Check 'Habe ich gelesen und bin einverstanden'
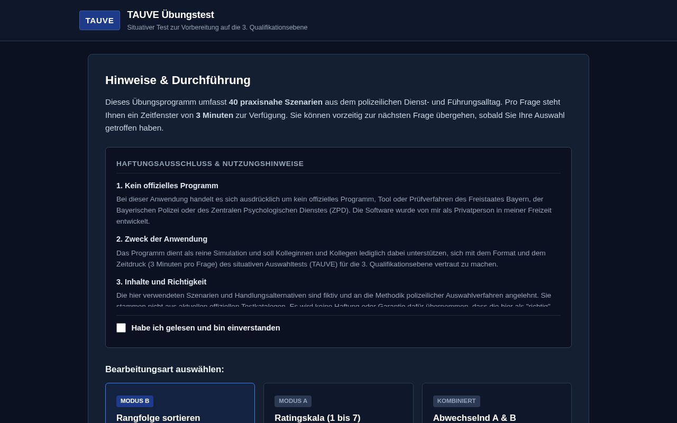The width and height of the screenshot is (677, 423). click(121, 328)
